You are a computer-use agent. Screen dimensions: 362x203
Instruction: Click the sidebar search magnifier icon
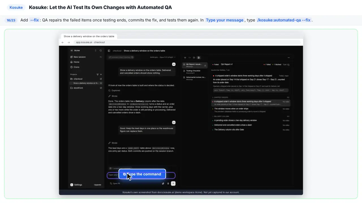pos(101,50)
